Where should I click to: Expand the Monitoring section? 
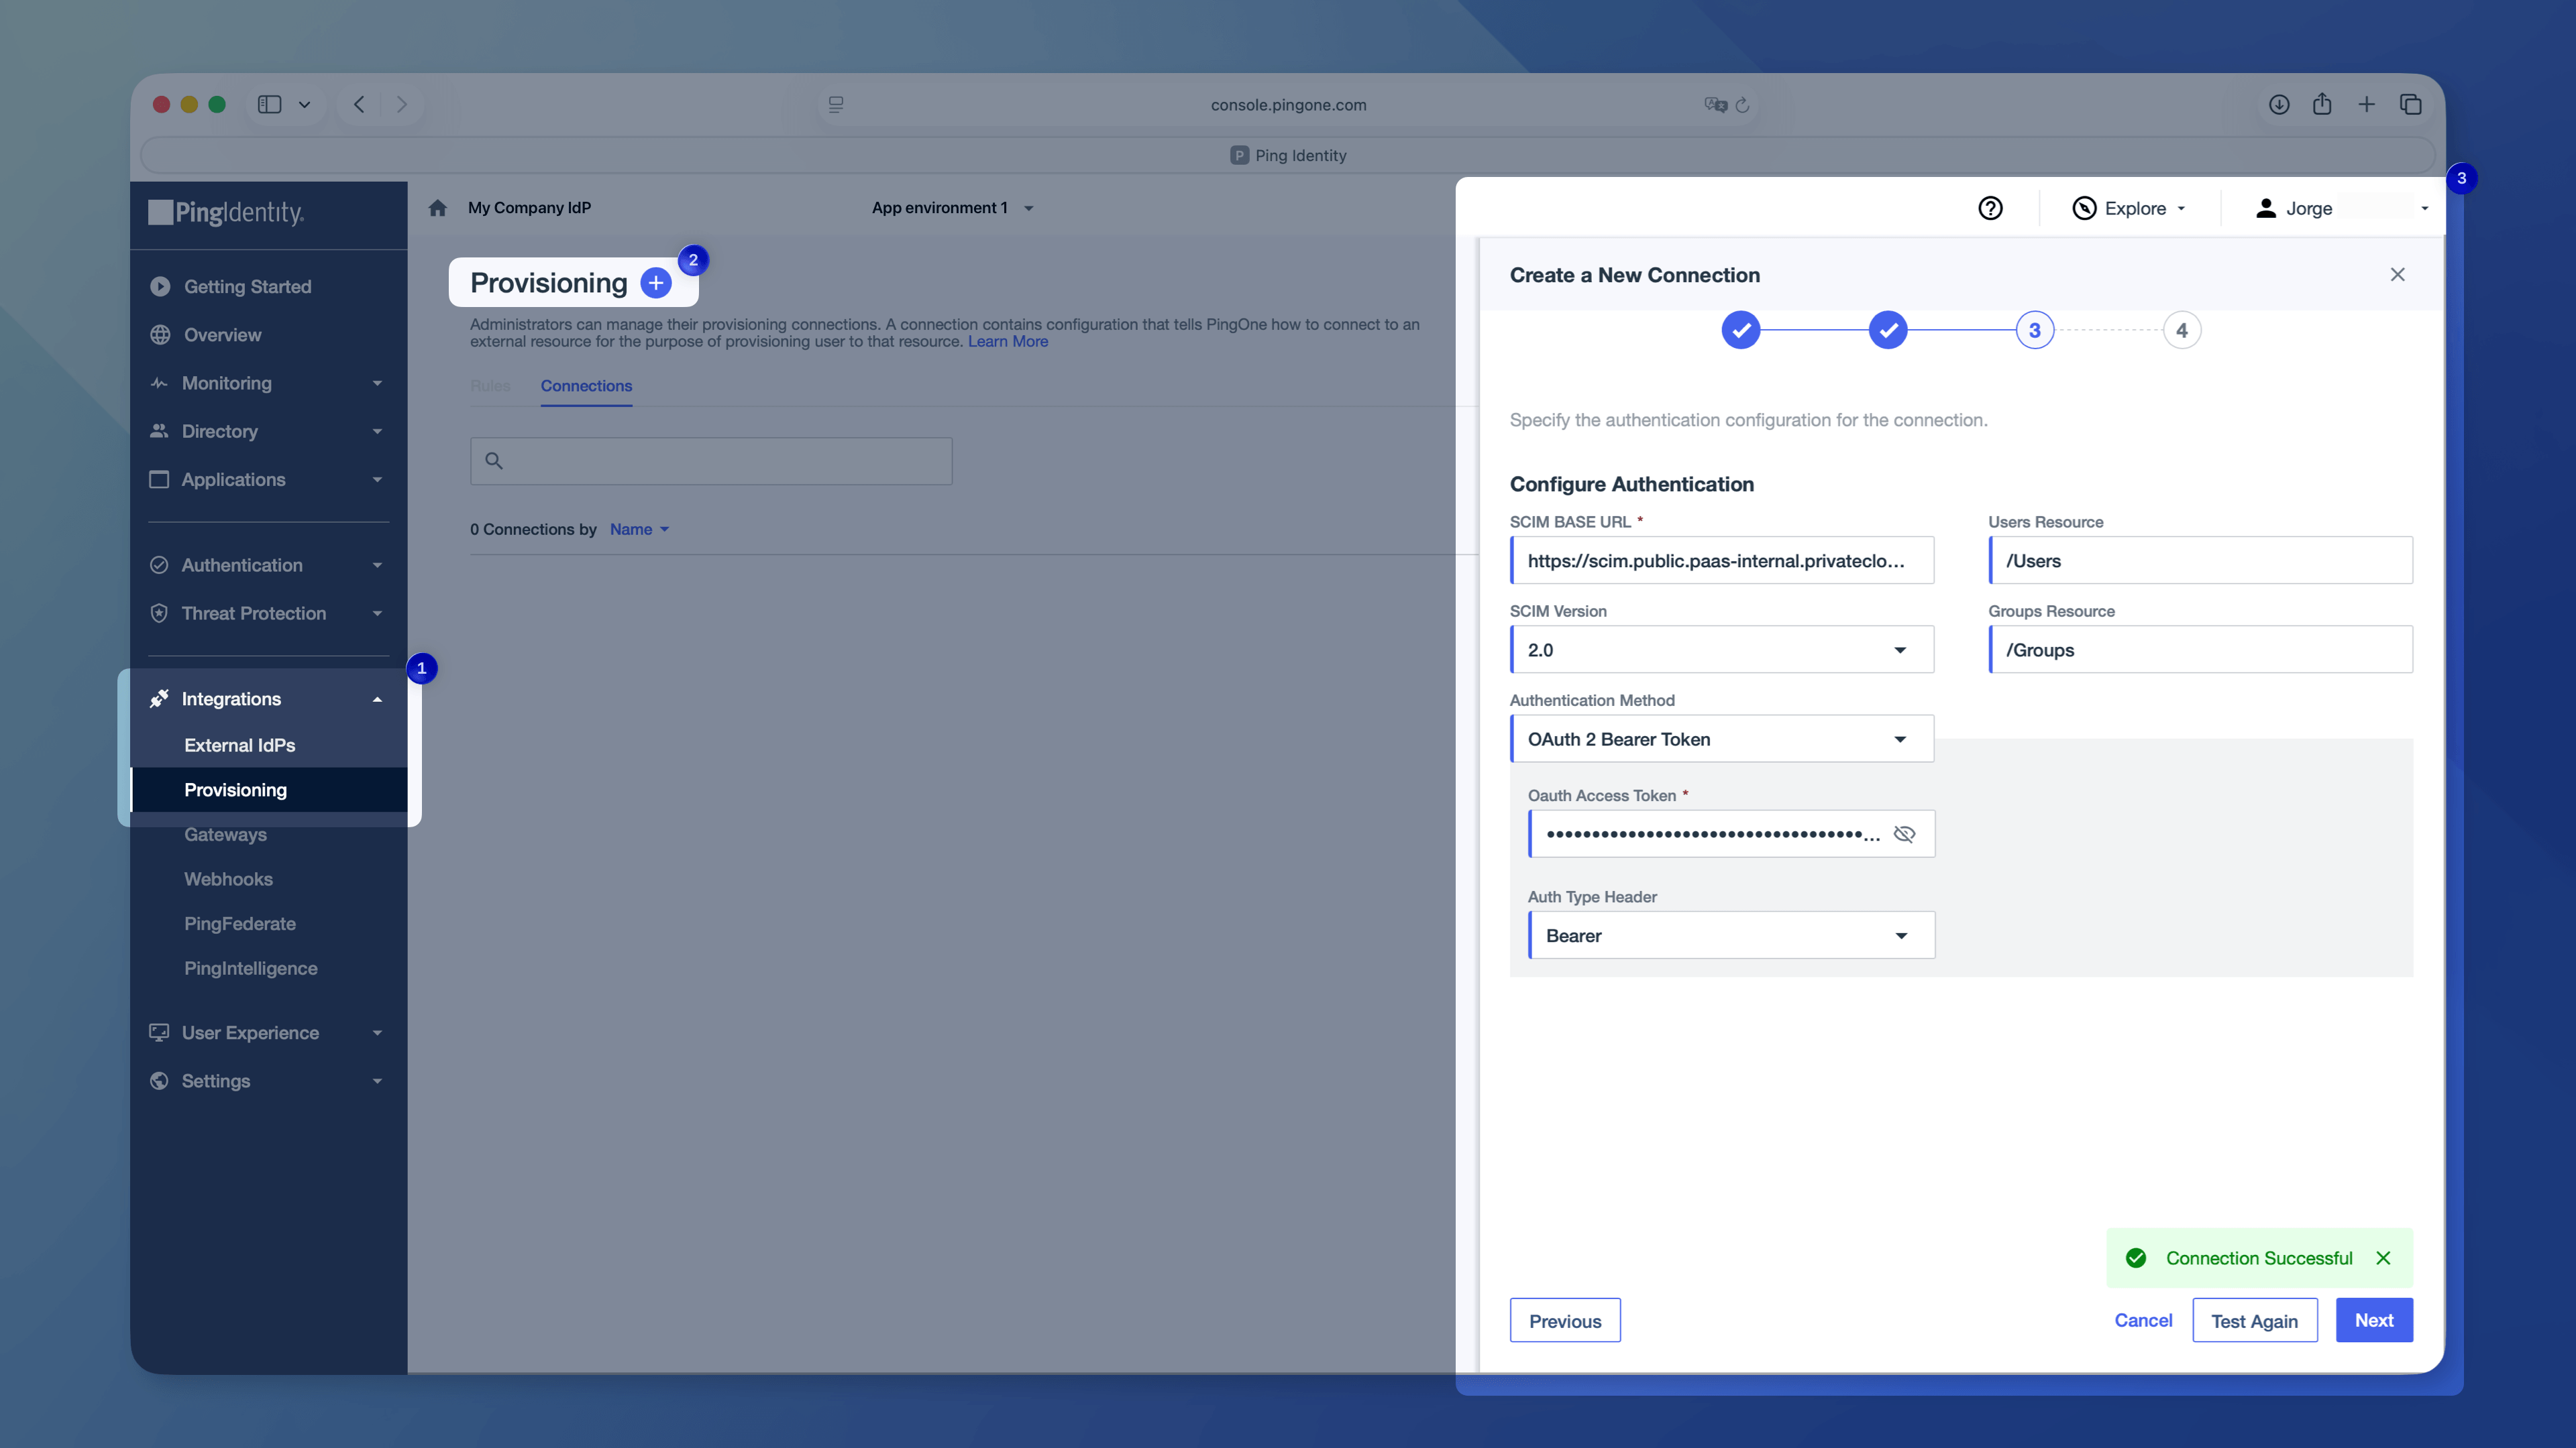377,383
